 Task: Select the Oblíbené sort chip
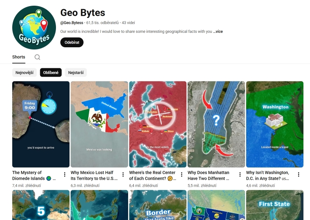pyautogui.click(x=51, y=73)
